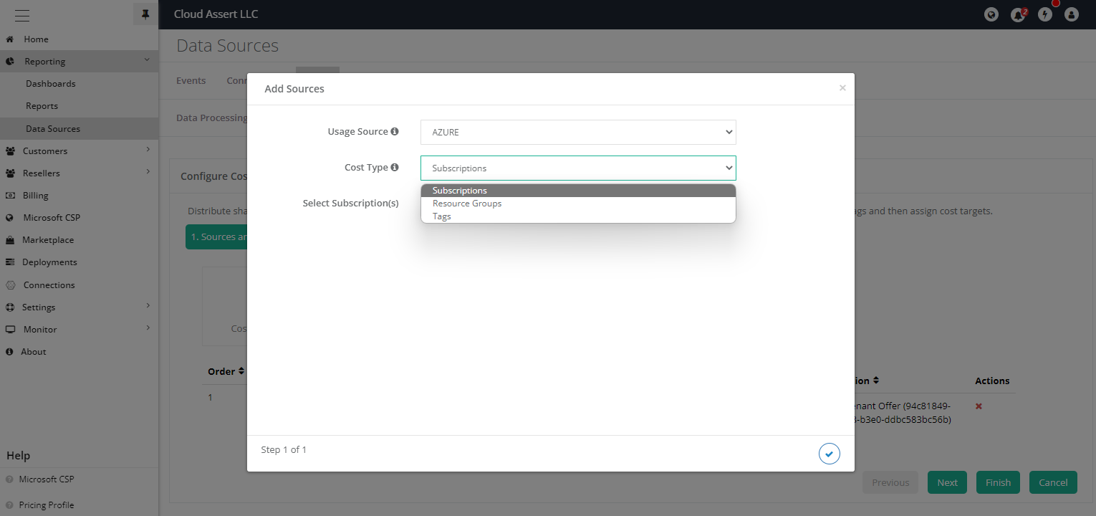Open Dashboards in the sidebar
Screen dimensions: 1096x516
50,84
